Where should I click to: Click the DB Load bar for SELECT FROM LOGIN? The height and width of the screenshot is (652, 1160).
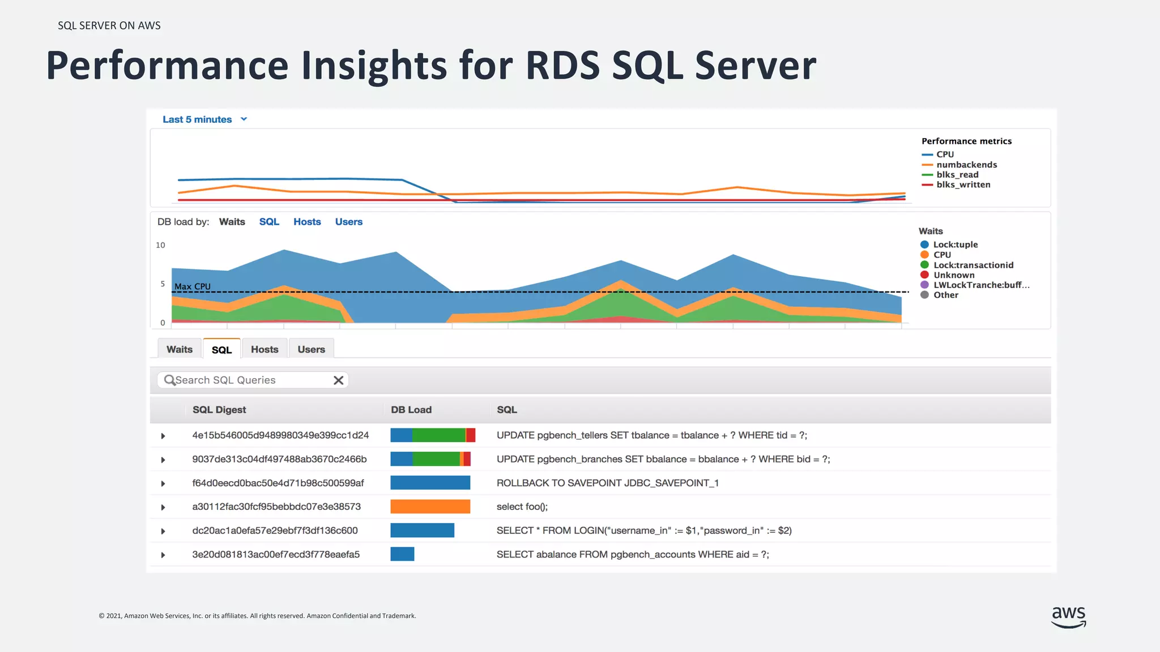[x=423, y=530]
